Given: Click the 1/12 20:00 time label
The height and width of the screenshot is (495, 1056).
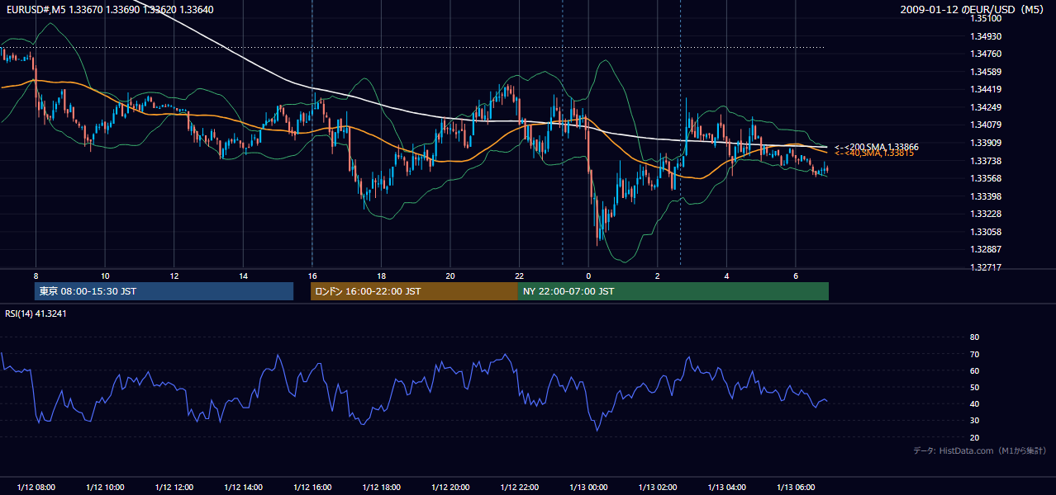Looking at the screenshot, I should click(450, 487).
